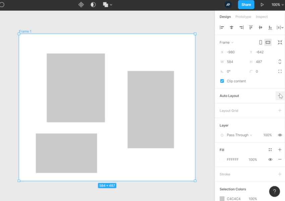Toggle the layer visibility eye icon
The image size is (285, 201).
280,135
